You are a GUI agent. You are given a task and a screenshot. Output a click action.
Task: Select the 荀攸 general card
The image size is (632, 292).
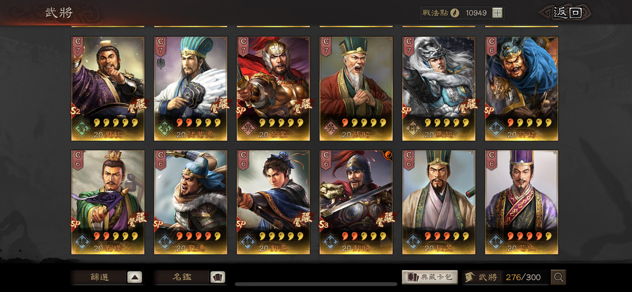[522, 202]
